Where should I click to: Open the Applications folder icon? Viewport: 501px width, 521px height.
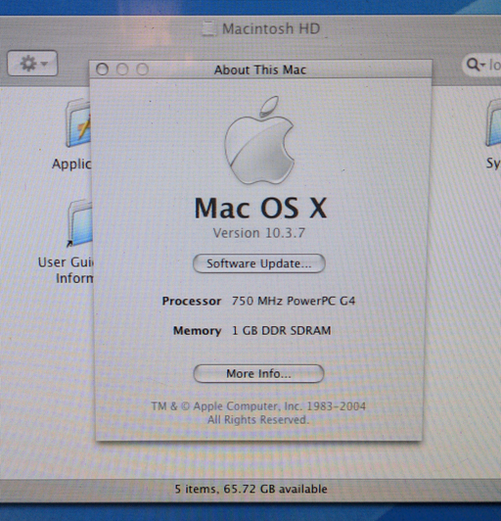click(x=77, y=123)
